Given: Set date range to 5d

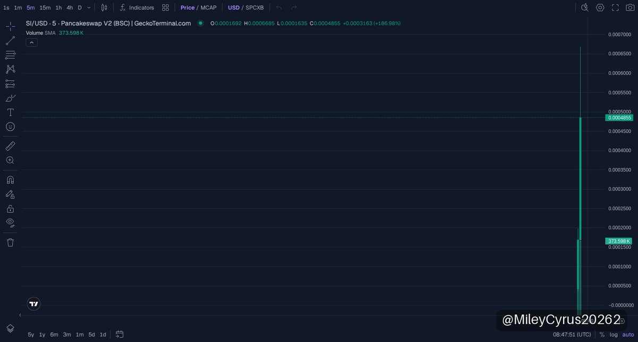Looking at the screenshot, I should pos(92,335).
